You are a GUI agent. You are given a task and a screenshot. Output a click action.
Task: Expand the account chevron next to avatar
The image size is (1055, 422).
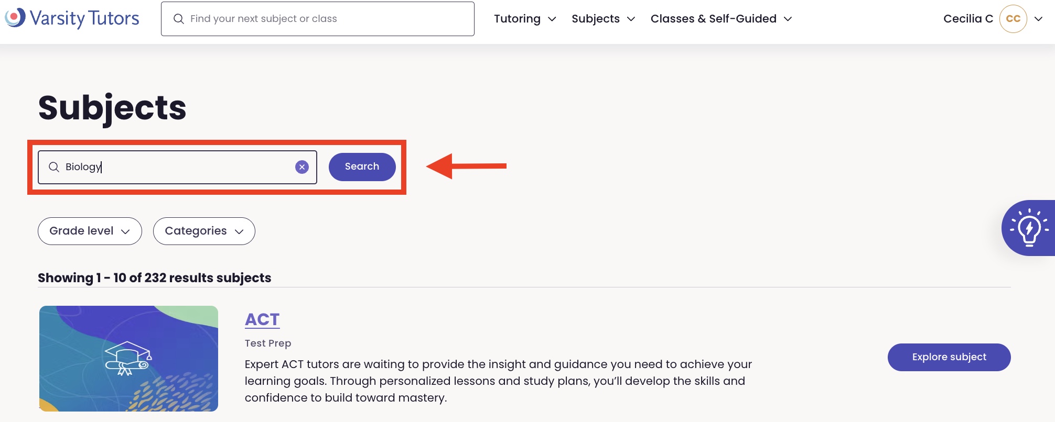(1038, 19)
